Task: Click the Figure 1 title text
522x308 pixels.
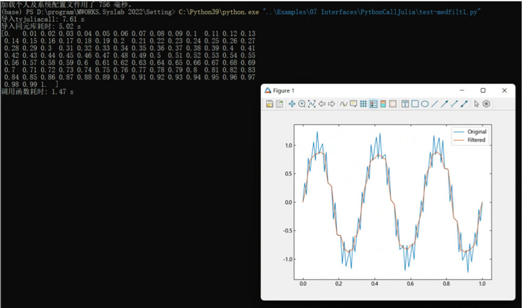Action: pyautogui.click(x=283, y=91)
